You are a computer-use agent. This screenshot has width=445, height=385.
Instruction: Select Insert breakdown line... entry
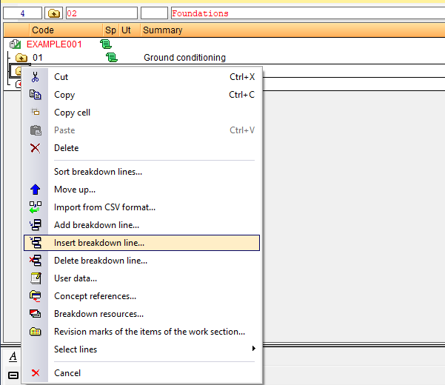point(142,243)
